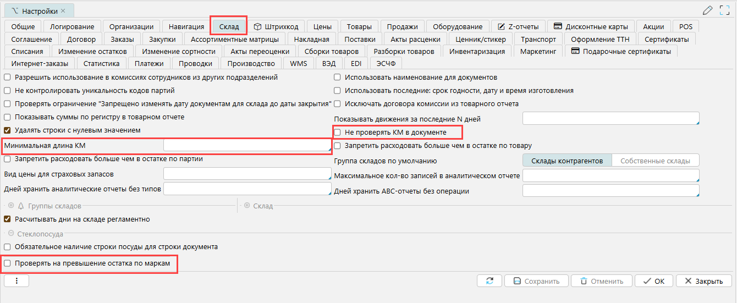Close the Настройки tab with its x
Image resolution: width=737 pixels, height=303 pixels.
pyautogui.click(x=63, y=11)
